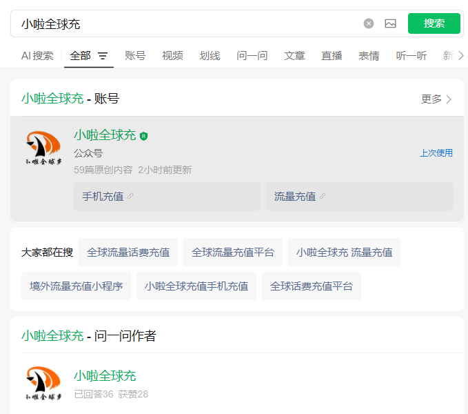Search suggestion 全球流量话费充值
The height and width of the screenshot is (414, 468).
pyautogui.click(x=128, y=252)
